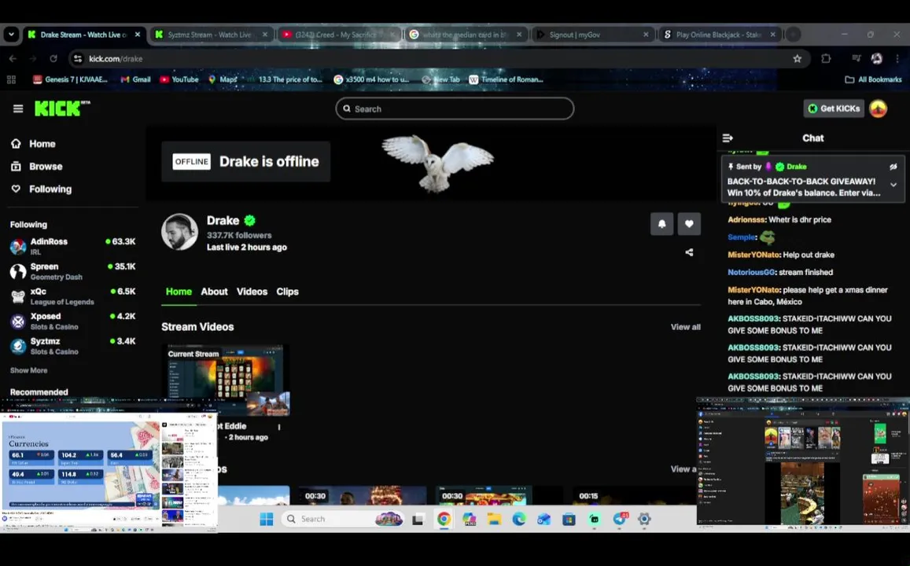
Task: Open the All Bookmarks folder
Action: point(873,79)
